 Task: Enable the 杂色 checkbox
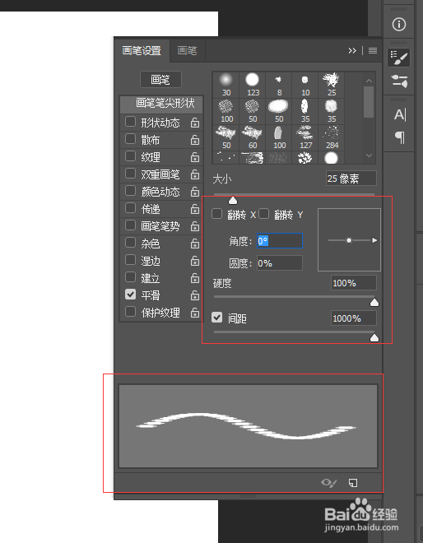click(x=130, y=243)
